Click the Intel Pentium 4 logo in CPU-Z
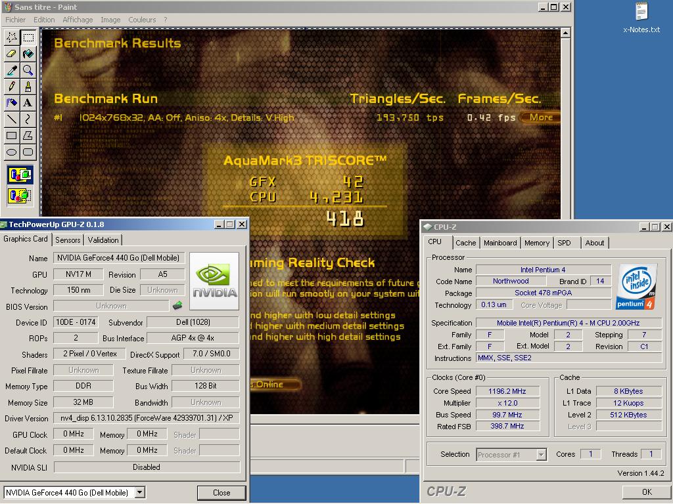The width and height of the screenshot is (673, 504). 637,286
